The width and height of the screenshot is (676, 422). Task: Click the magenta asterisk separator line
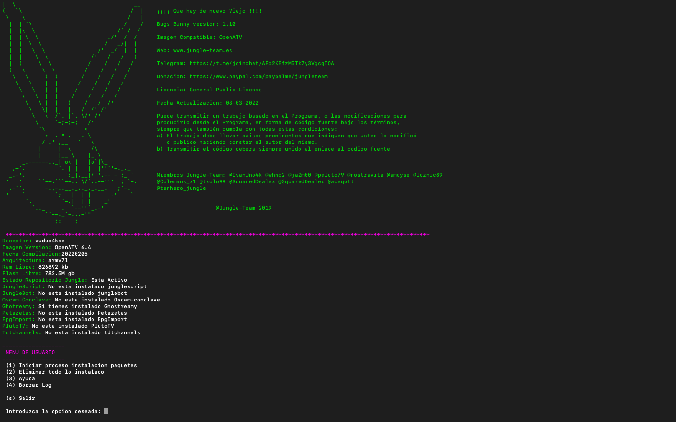click(217, 234)
